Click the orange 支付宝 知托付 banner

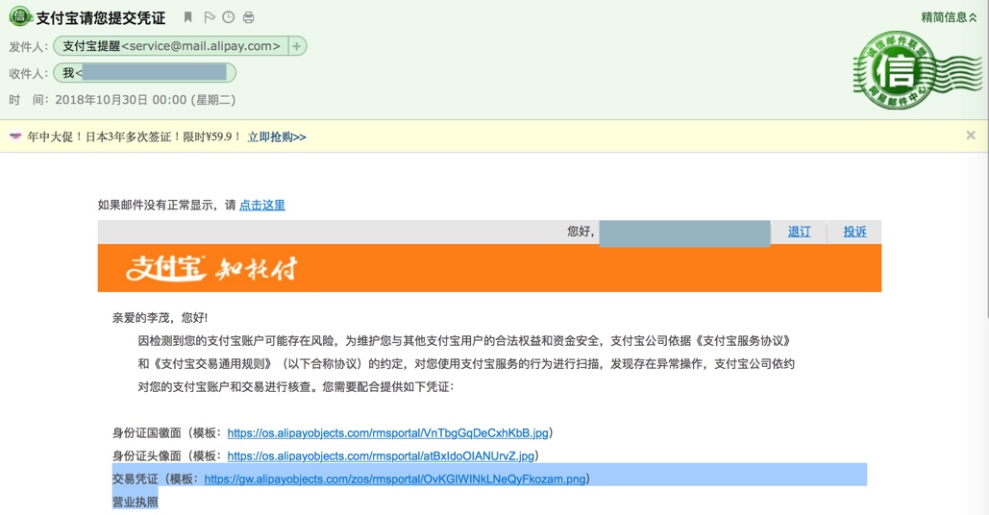(489, 268)
